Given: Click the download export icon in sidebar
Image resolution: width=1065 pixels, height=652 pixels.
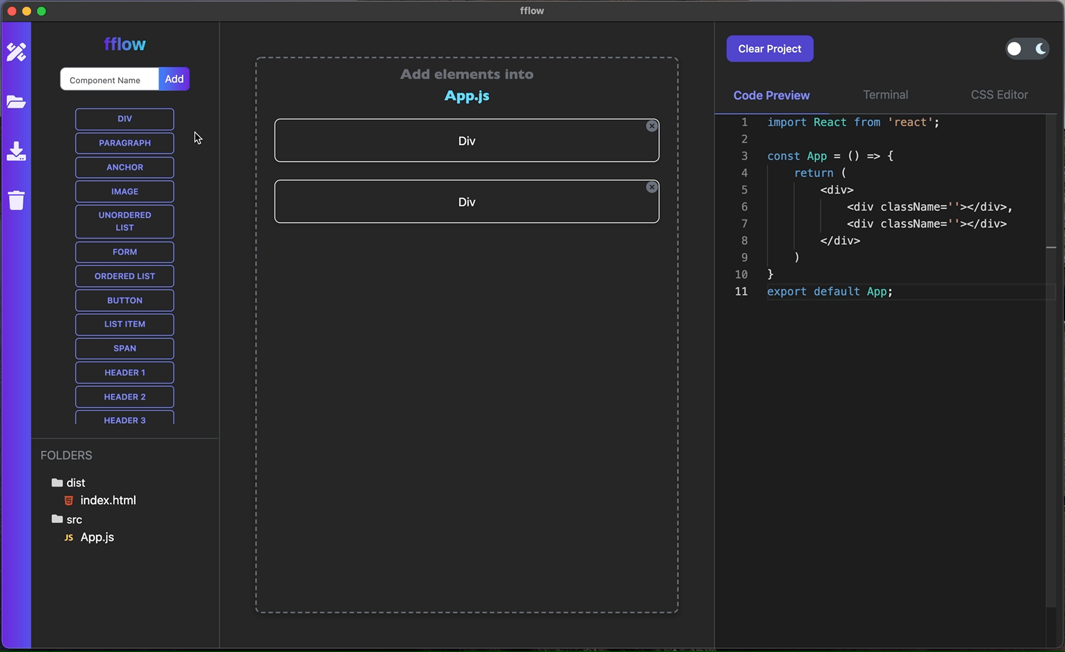Looking at the screenshot, I should click(16, 151).
